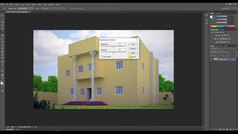Add a Vibrance adjustment layer
Image resolution: width=238 pixels, height=134 pixels.
point(228,35)
